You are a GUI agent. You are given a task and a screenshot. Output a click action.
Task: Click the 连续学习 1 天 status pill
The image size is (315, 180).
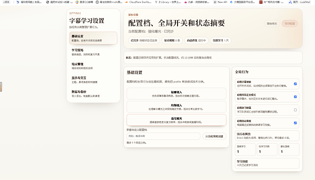coord(220,41)
